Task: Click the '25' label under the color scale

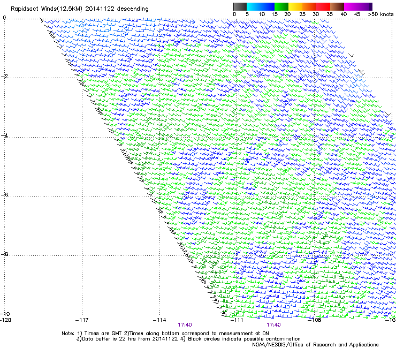Action: (x=302, y=14)
